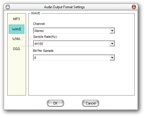Image resolution: width=144 pixels, height=116 pixels.
Task: Click the WAVE group box heading
Action: 35,13
